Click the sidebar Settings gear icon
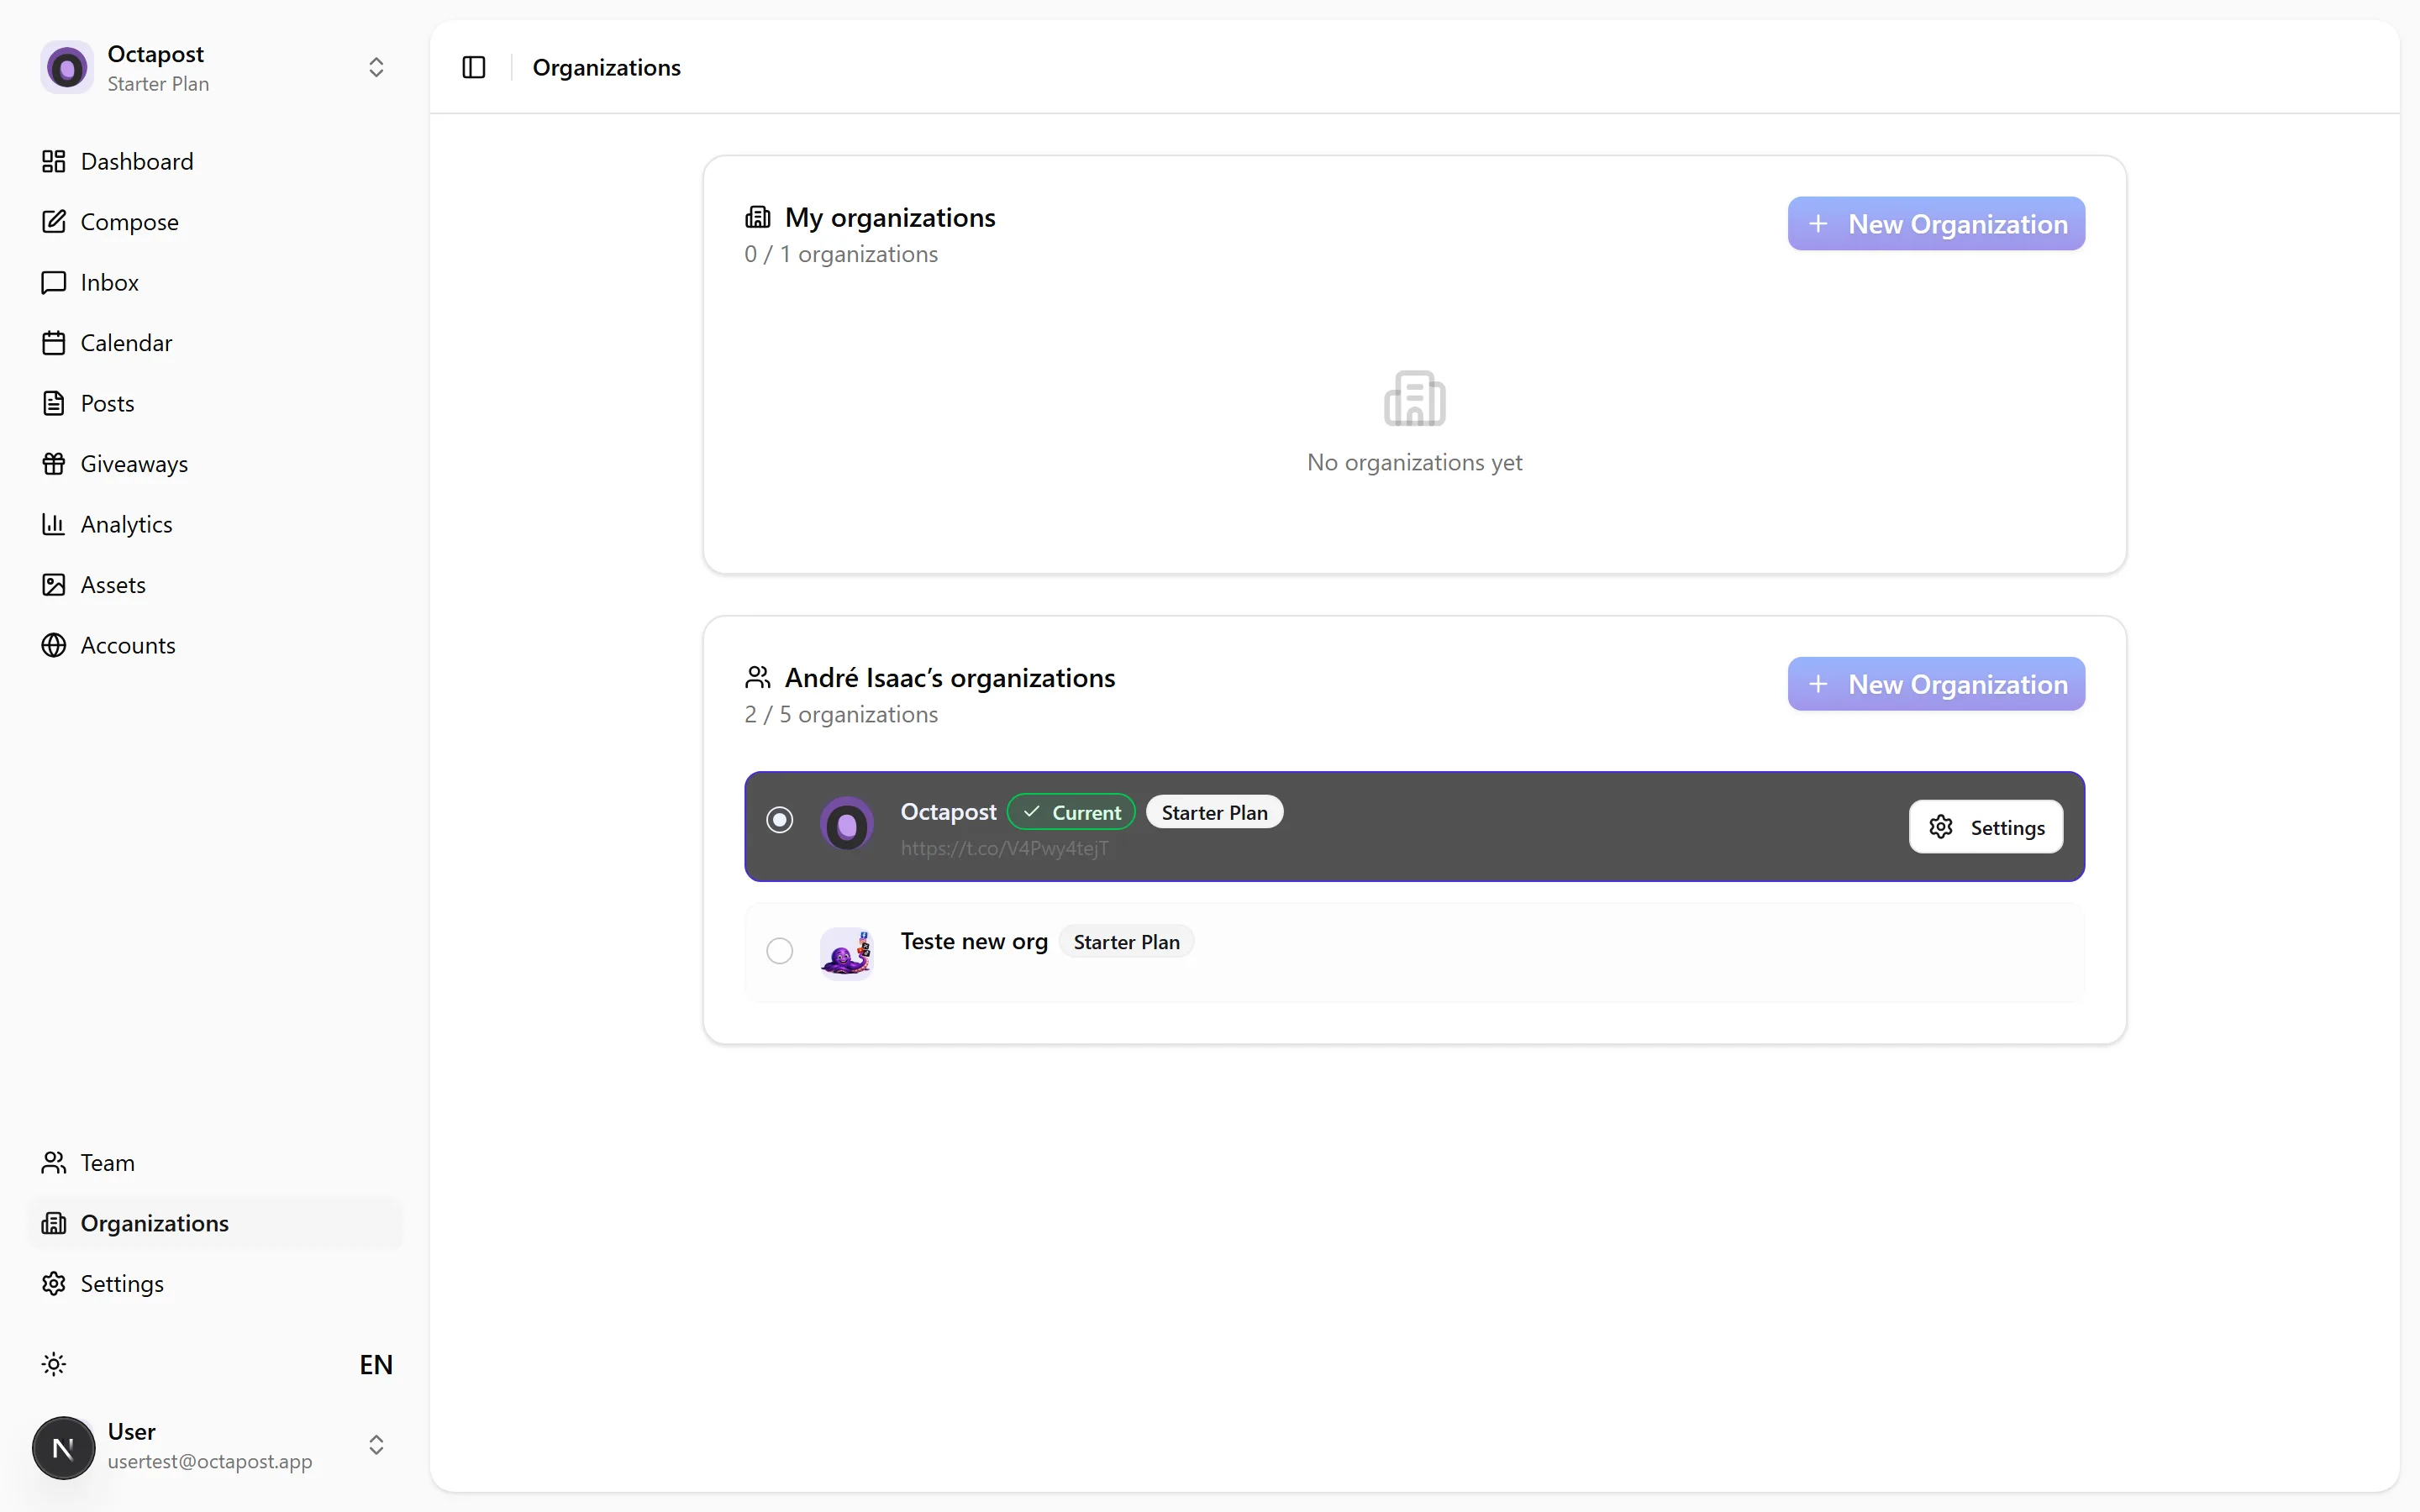Screen dimensions: 2420x1512 (54, 1284)
